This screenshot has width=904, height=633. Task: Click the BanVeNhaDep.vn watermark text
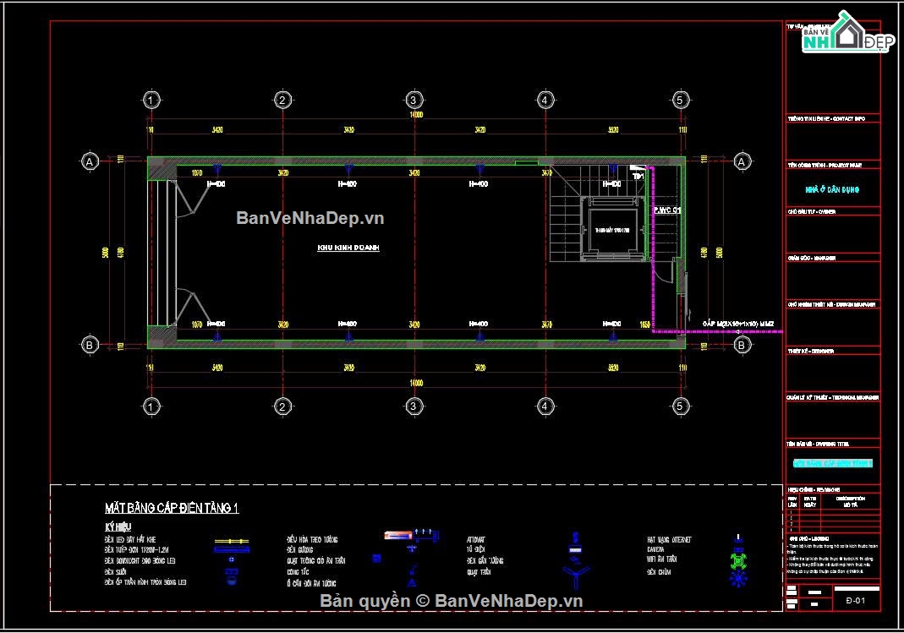pos(310,218)
